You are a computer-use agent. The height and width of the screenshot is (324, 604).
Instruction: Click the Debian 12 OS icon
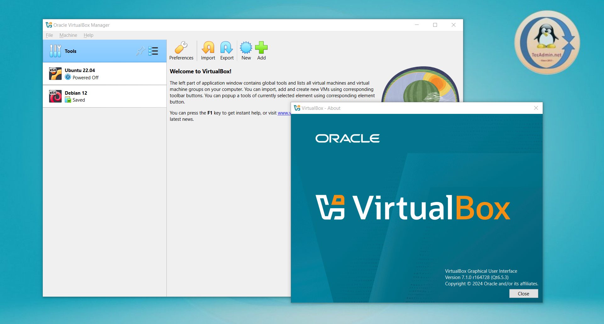click(55, 96)
